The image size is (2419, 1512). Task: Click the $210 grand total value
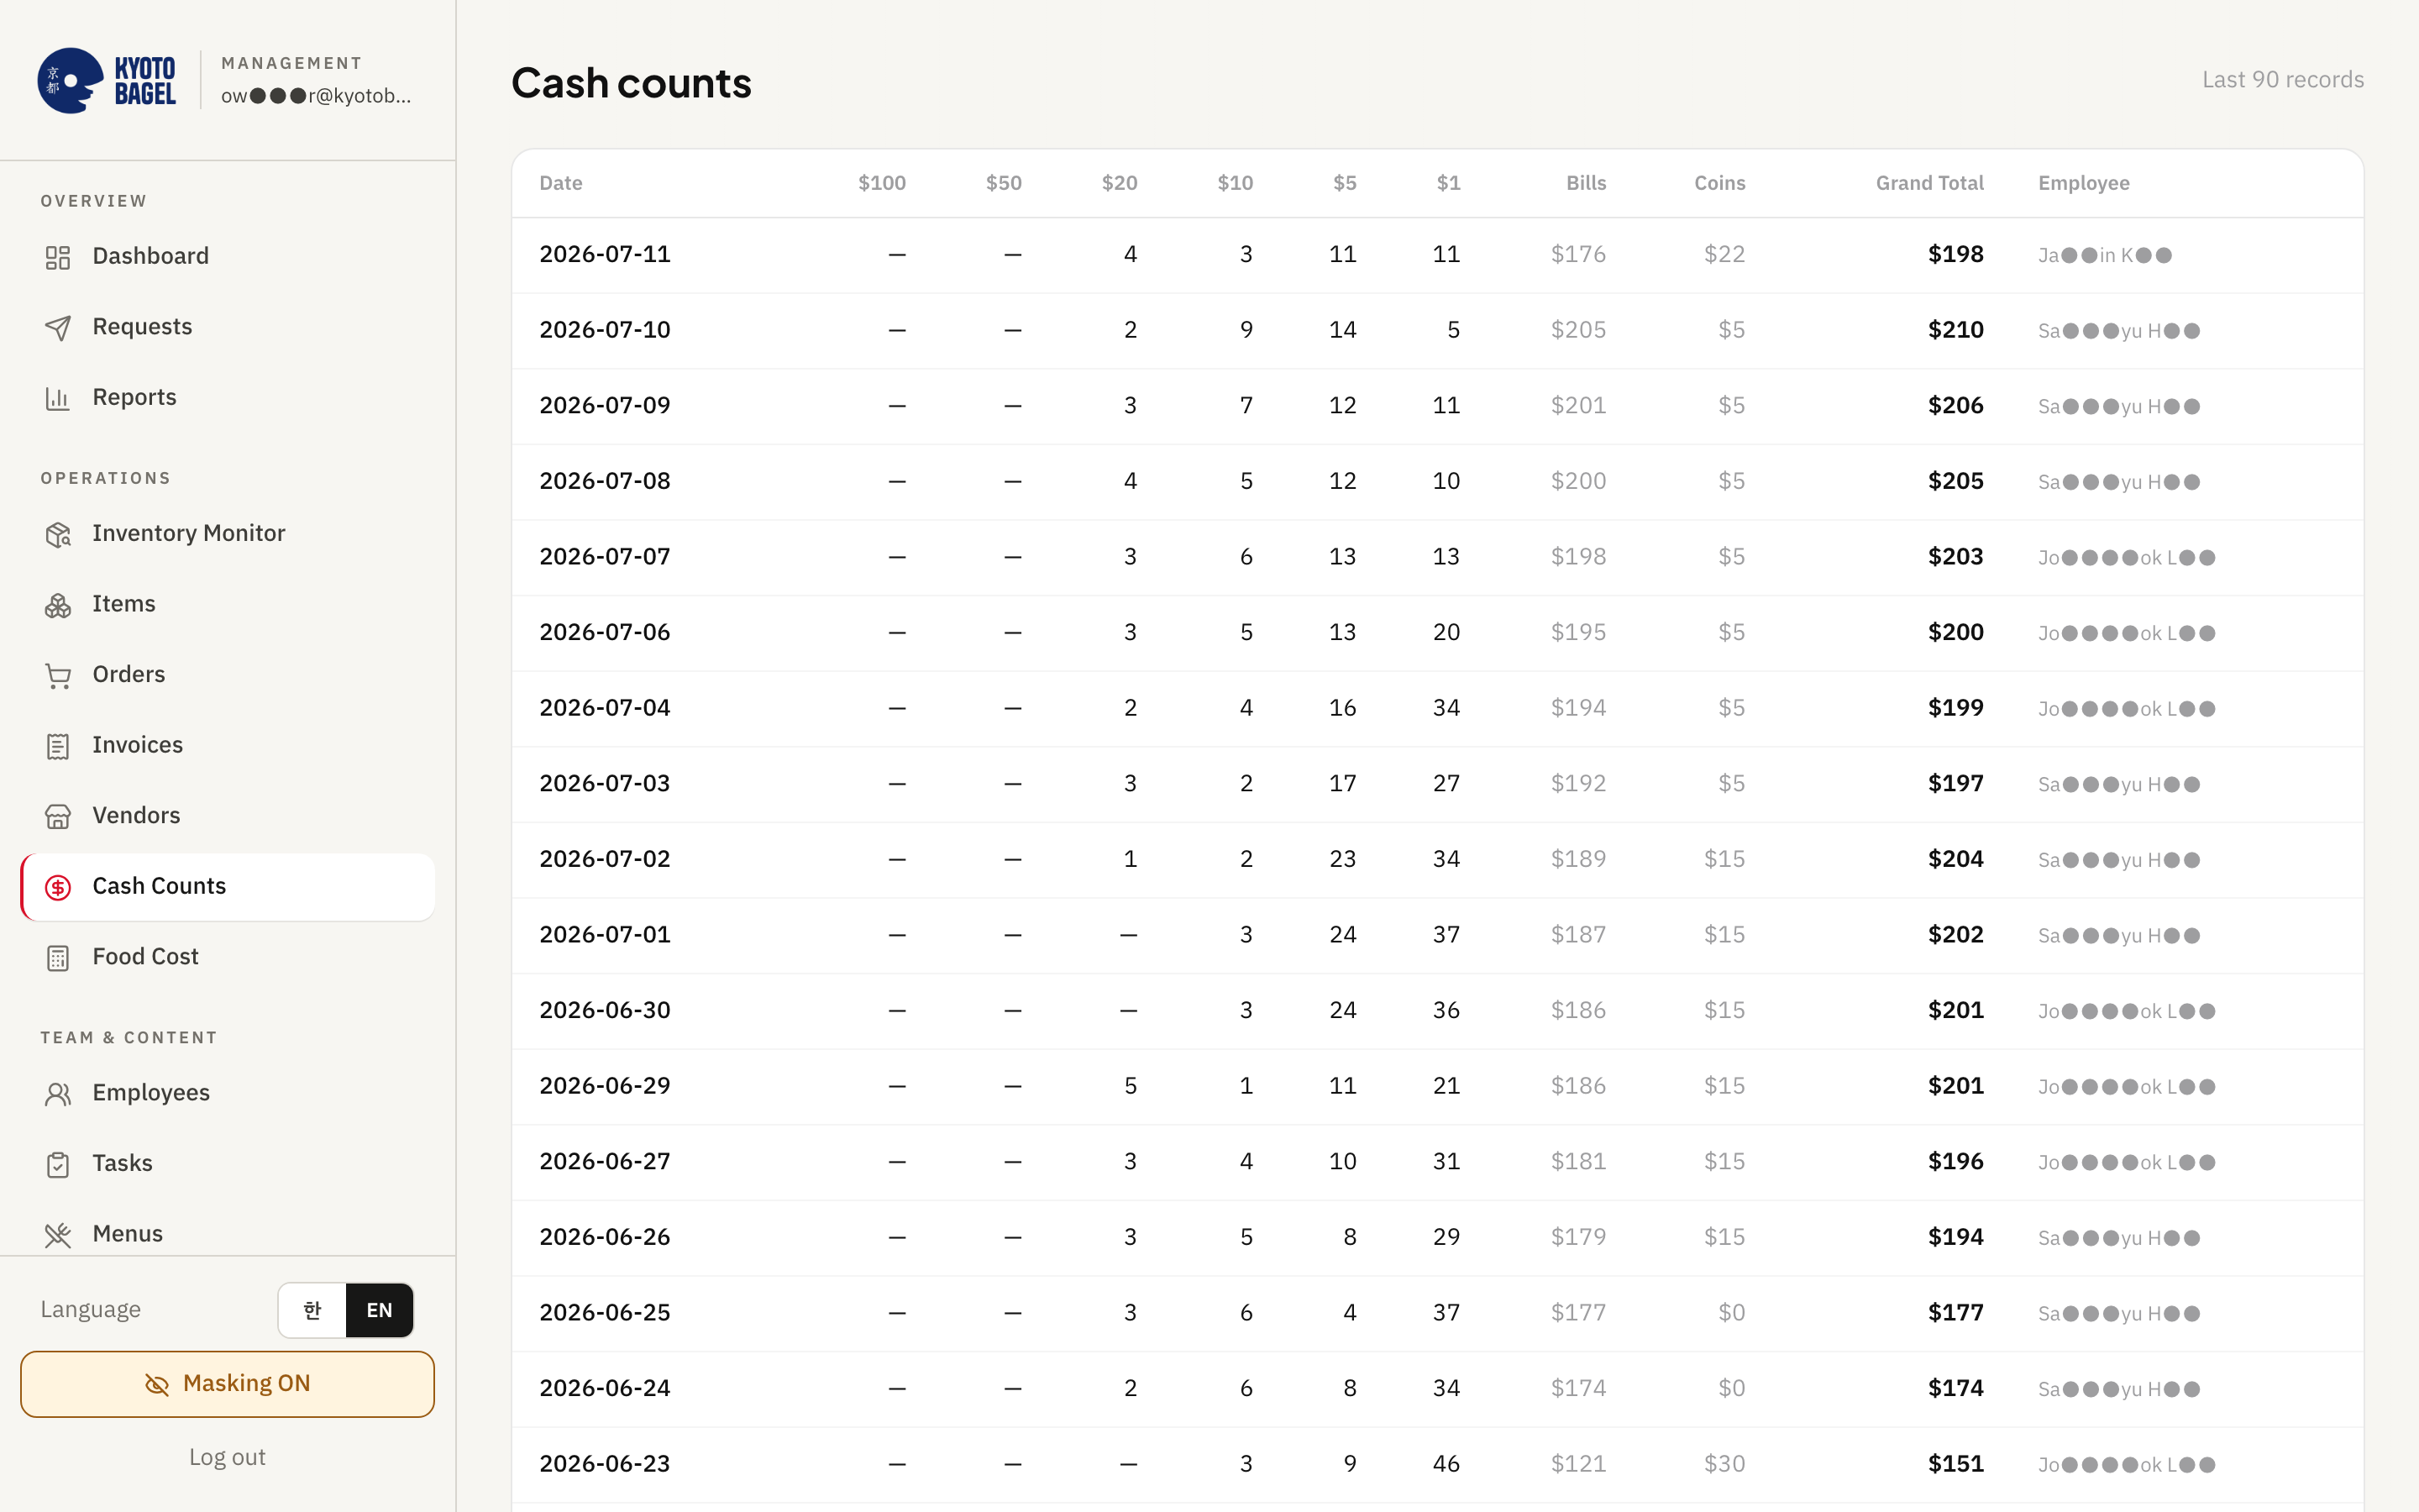1955,330
